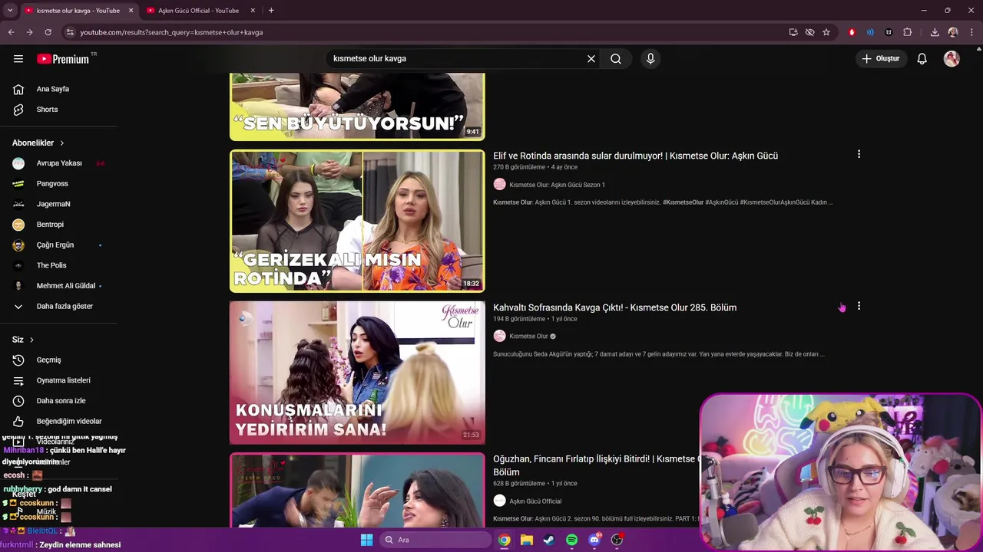The height and width of the screenshot is (552, 983).
Task: Open the Oğuzhan fincan video thumbnail
Action: [x=357, y=490]
